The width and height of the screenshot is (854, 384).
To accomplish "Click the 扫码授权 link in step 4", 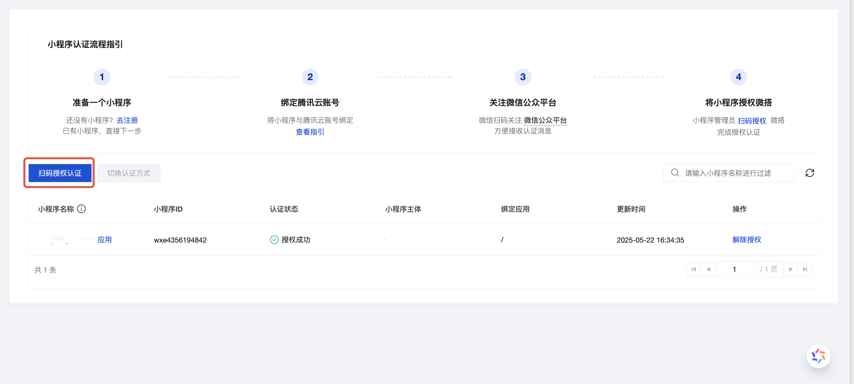I will [752, 120].
